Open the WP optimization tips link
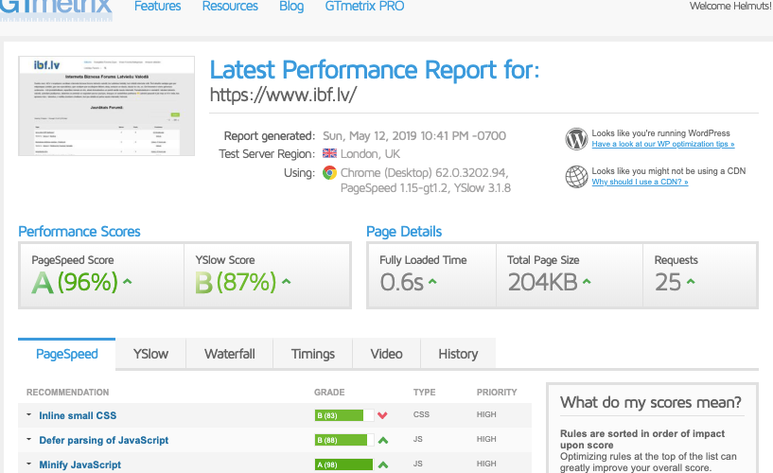 (662, 145)
